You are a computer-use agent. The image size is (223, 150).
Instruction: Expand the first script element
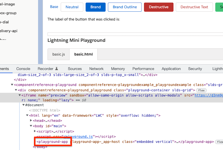tap(35, 131)
